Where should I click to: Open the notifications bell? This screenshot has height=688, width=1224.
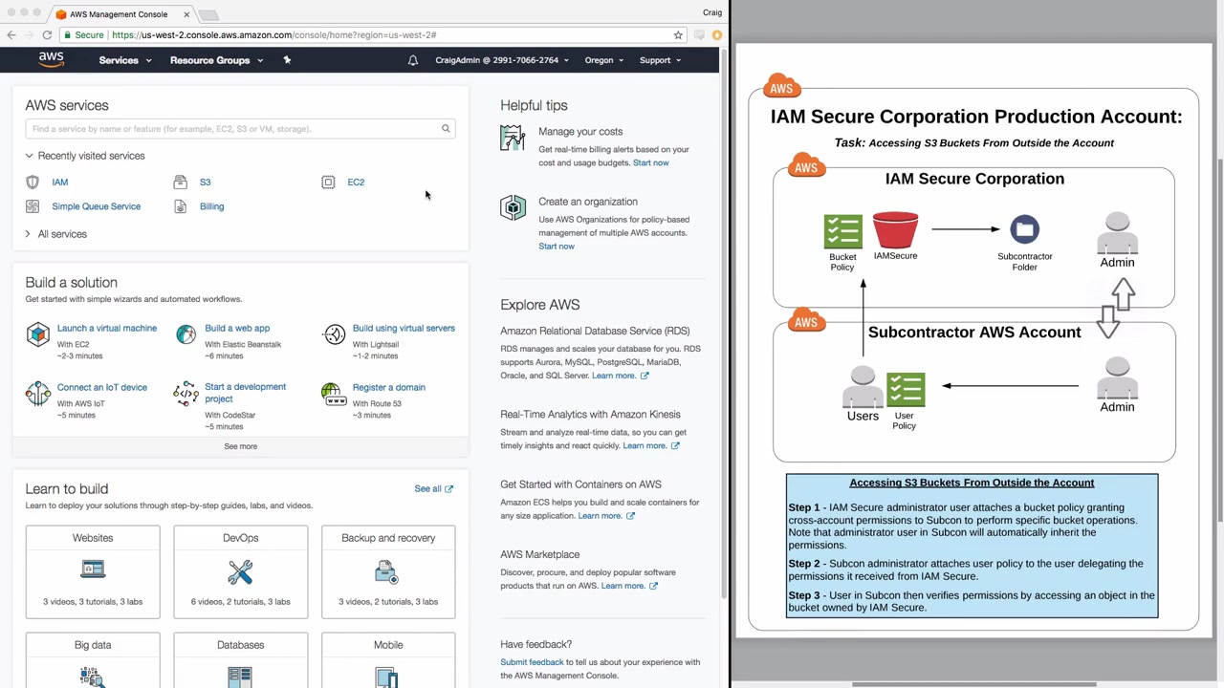[413, 60]
